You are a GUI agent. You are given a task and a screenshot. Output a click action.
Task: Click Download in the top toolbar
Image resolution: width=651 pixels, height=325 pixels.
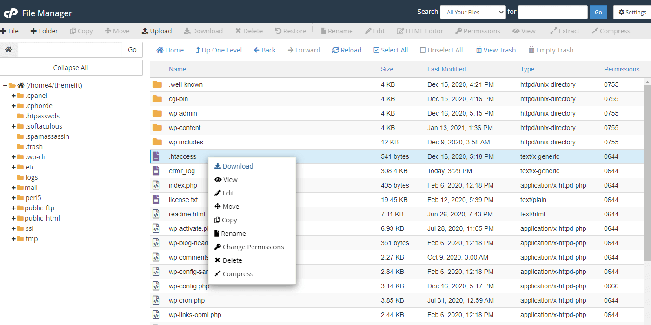coord(203,31)
